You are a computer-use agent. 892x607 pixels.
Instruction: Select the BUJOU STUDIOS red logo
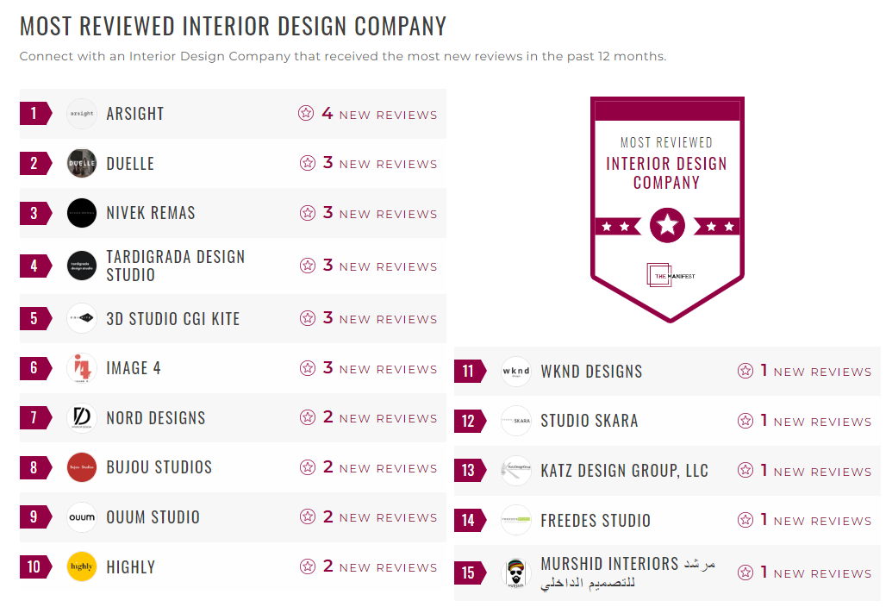(x=81, y=467)
